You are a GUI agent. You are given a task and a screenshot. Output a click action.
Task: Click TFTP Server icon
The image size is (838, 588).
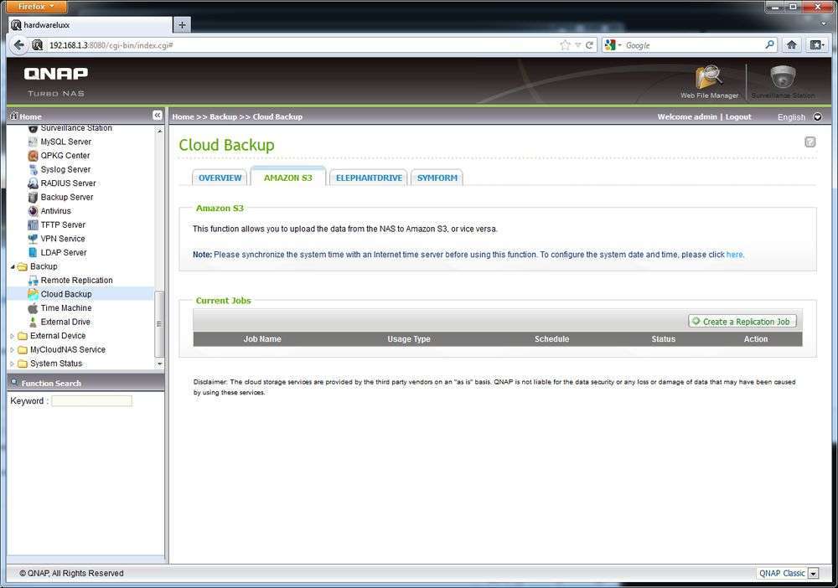[33, 225]
